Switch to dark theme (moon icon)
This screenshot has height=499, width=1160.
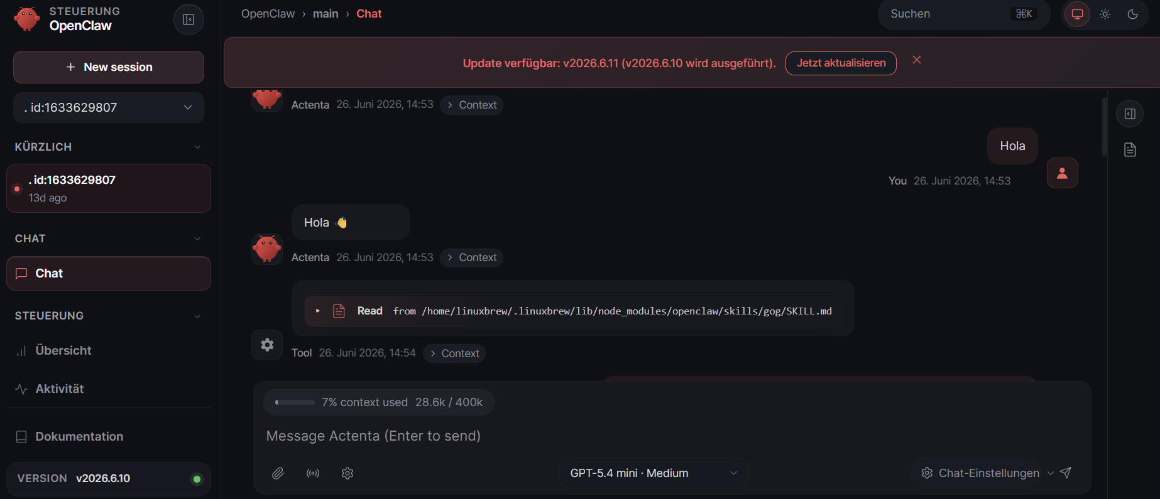[1133, 14]
